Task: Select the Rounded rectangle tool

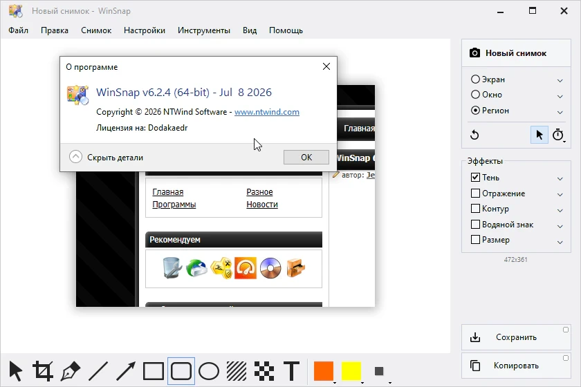Action: (x=181, y=371)
